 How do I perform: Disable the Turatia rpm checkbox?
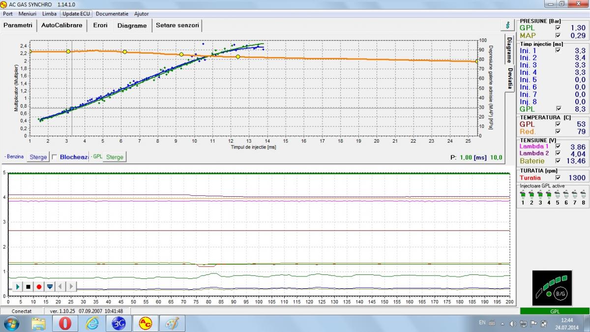[x=558, y=178]
